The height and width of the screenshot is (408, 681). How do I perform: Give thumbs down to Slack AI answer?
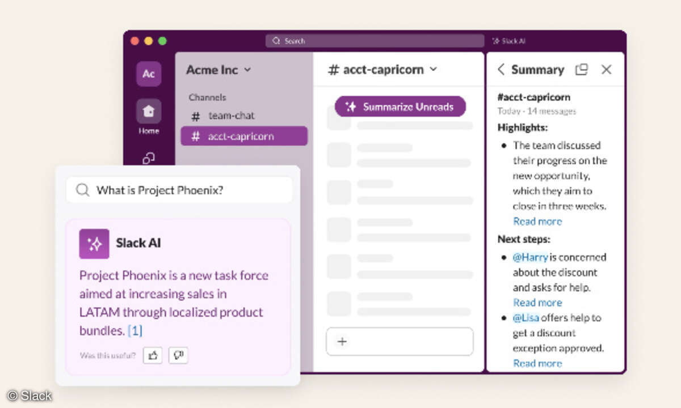click(x=178, y=355)
